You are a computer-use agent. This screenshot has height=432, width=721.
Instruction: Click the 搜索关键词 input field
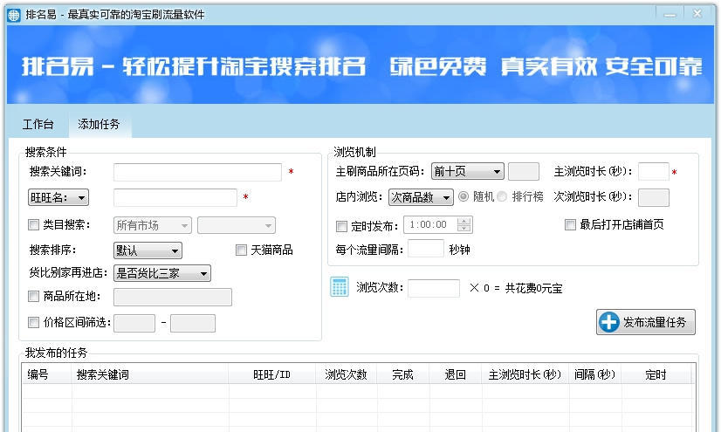[x=197, y=172]
